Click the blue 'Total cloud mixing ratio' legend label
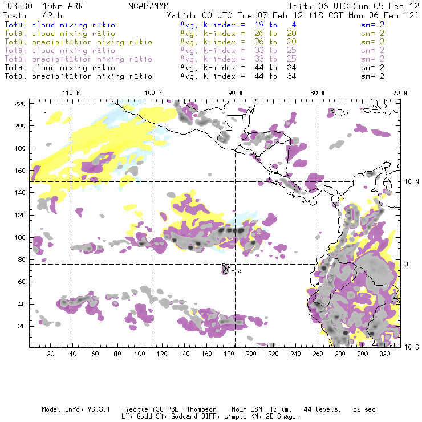Image resolution: width=422 pixels, height=422 pixels. (60, 25)
